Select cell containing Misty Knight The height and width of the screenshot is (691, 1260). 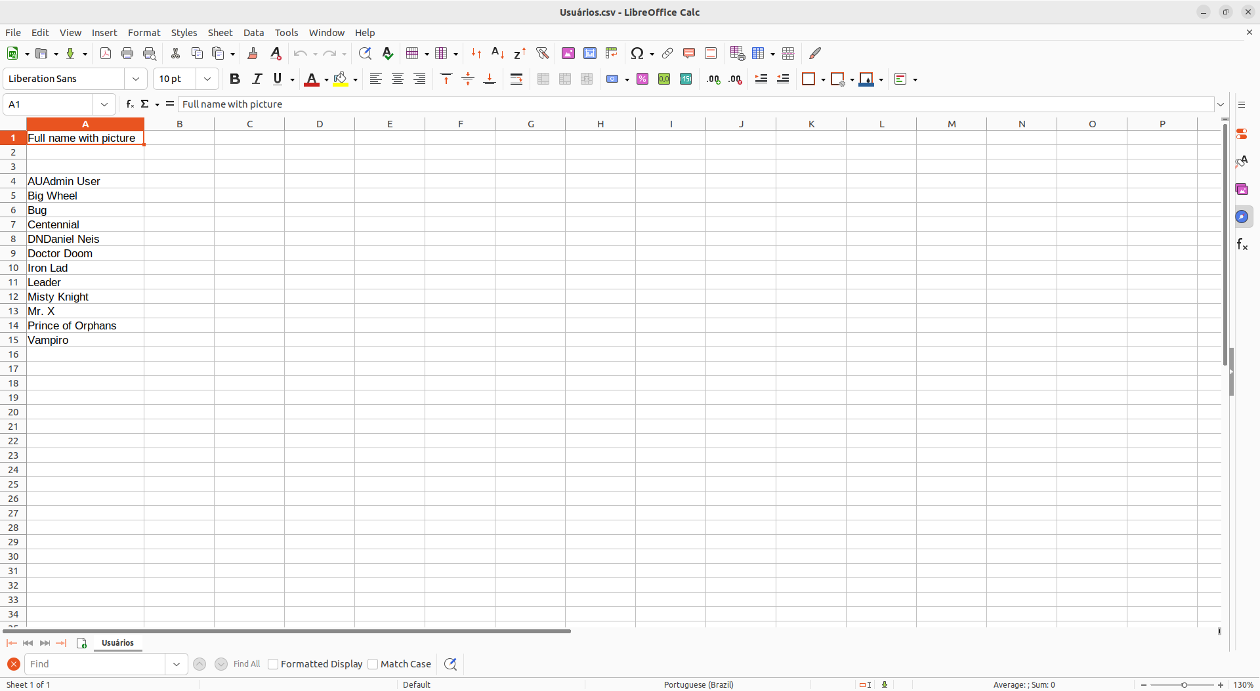click(x=85, y=297)
